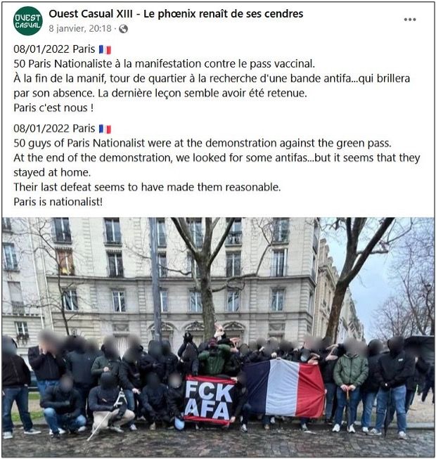Click the globe public-audience icon
This screenshot has height=459, width=436.
click(123, 29)
